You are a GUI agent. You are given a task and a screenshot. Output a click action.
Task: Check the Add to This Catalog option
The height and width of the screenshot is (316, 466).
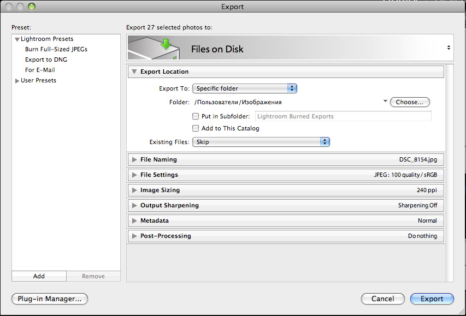(x=196, y=128)
